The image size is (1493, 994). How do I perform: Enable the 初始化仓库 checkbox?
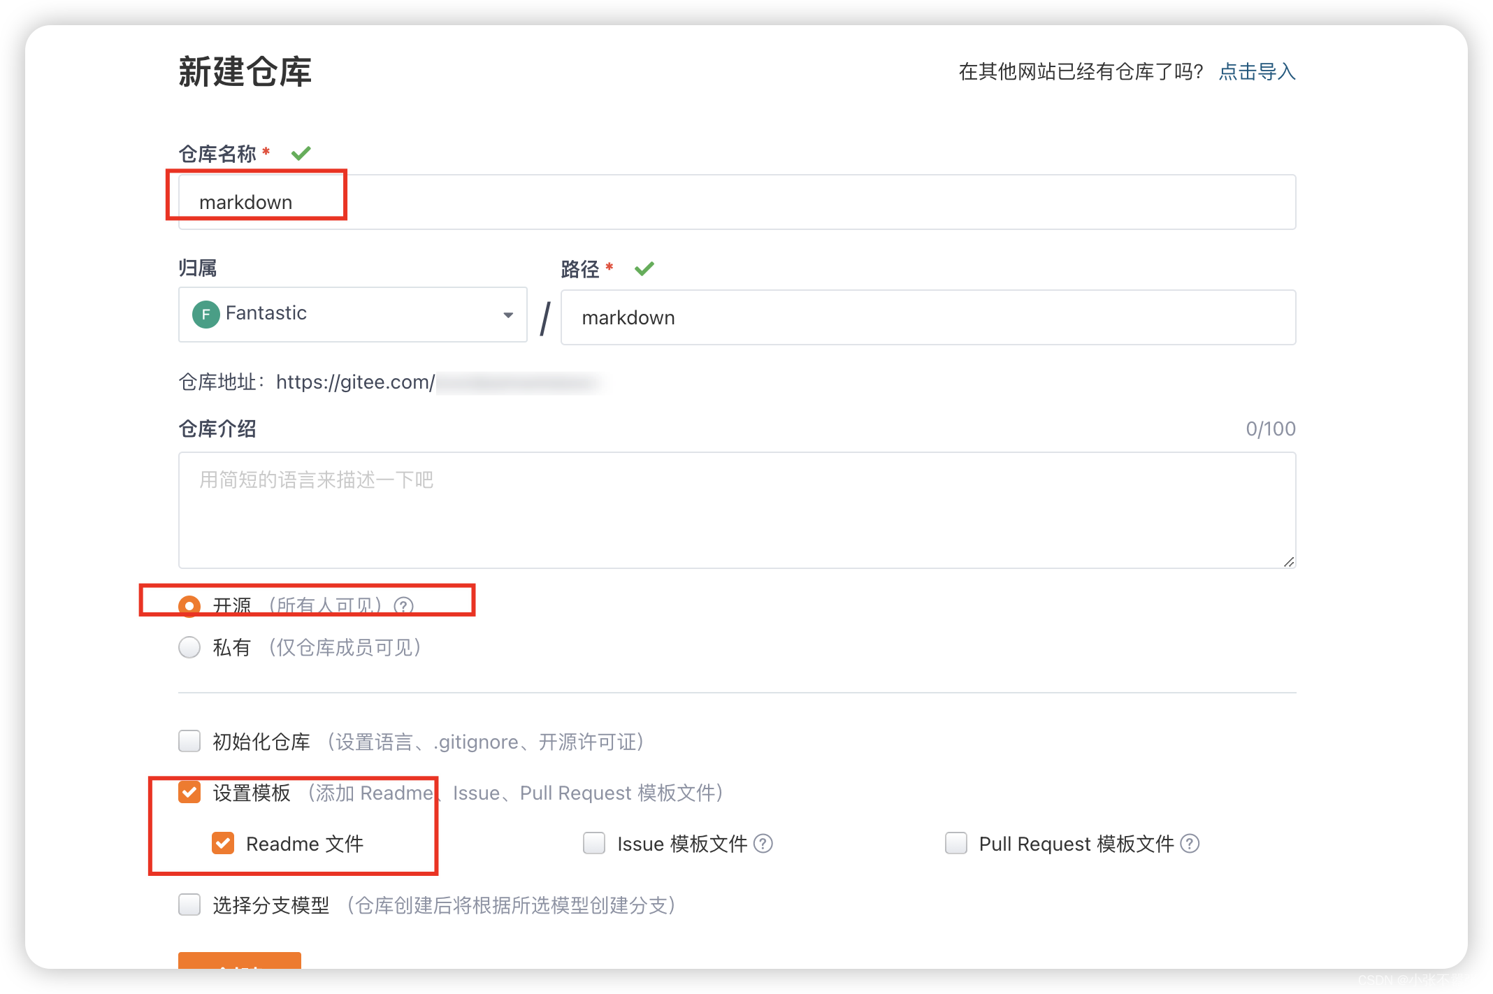coord(189,741)
